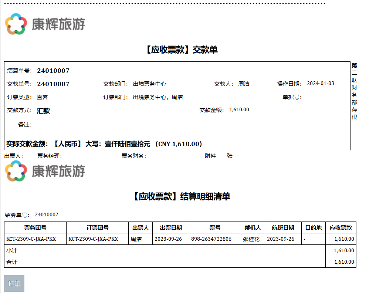The width and height of the screenshot is (376, 294).
Task: Click the 乘机人 column header
Action: (253, 228)
